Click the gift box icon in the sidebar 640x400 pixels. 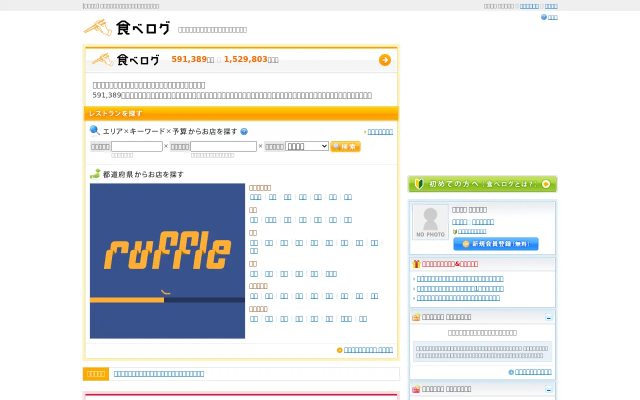(416, 264)
